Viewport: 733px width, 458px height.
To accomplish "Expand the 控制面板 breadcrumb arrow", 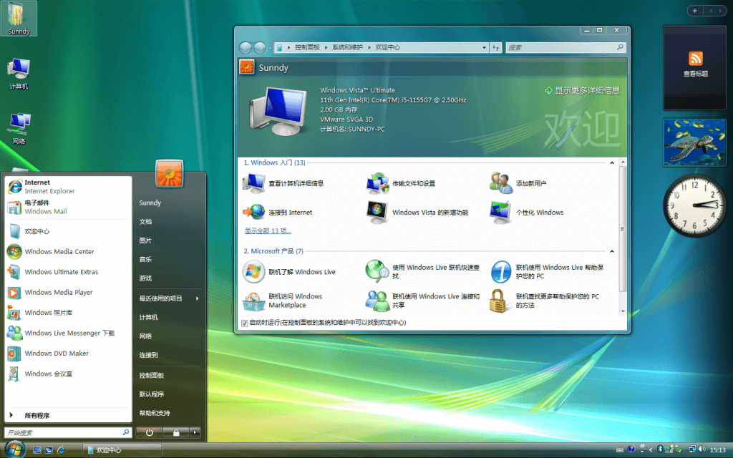I will pos(326,47).
